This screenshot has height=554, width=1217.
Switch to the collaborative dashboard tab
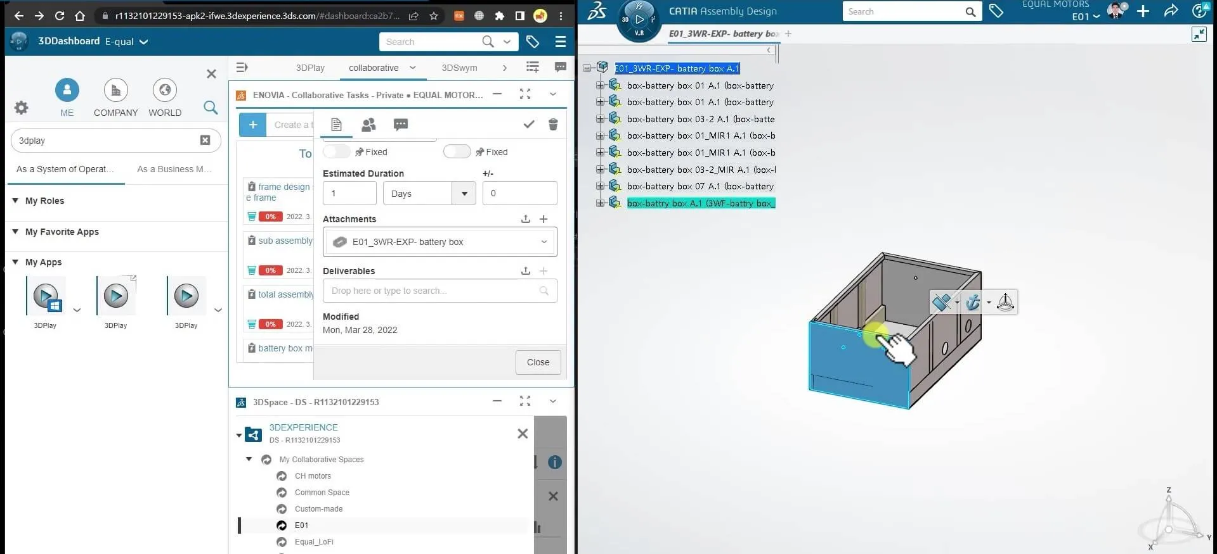pos(374,68)
